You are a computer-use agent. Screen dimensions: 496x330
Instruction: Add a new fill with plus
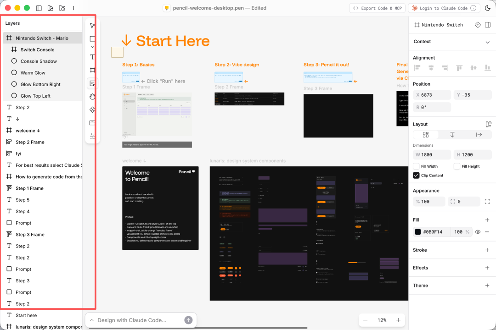pos(487,220)
